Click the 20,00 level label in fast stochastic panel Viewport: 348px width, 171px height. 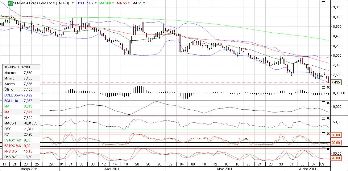coord(336,143)
